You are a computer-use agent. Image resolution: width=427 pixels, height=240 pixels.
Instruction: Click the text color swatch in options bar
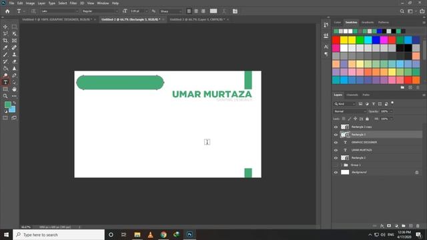tap(213, 11)
